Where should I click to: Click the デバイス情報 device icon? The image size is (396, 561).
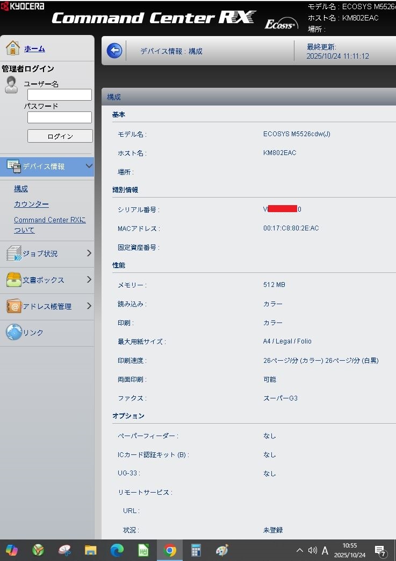[x=14, y=166]
